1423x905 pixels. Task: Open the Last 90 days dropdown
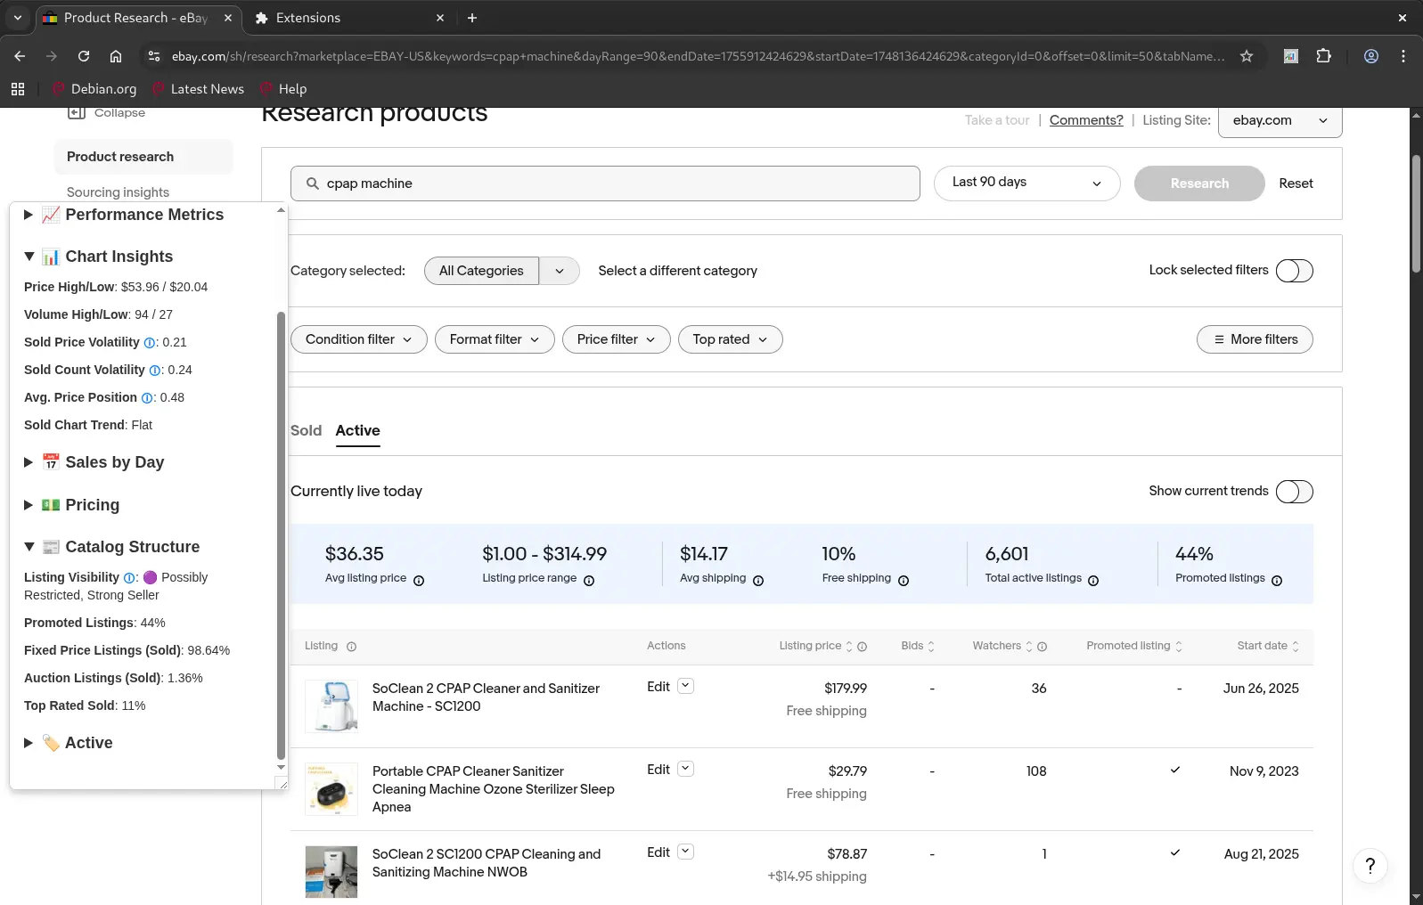pyautogui.click(x=1026, y=183)
